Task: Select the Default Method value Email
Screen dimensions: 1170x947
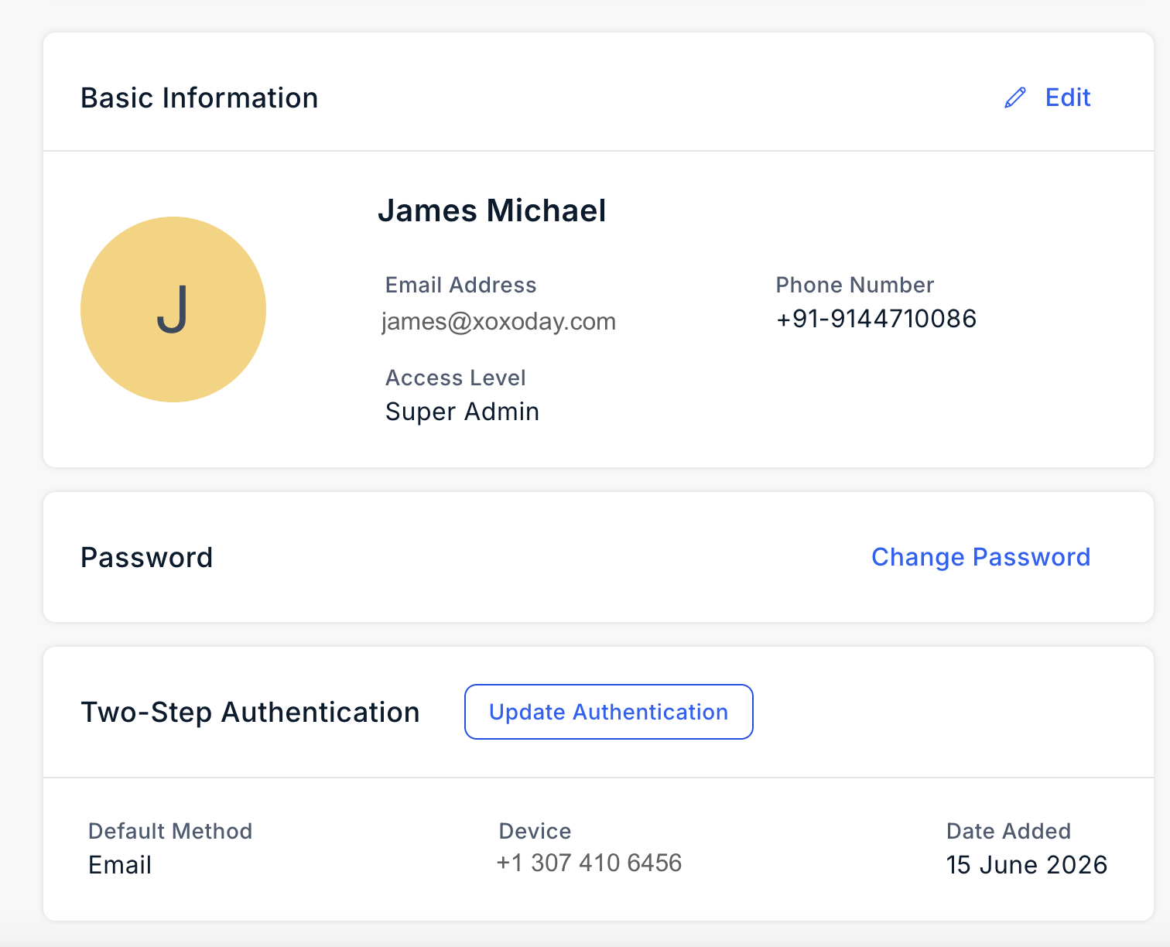Action: (x=120, y=865)
